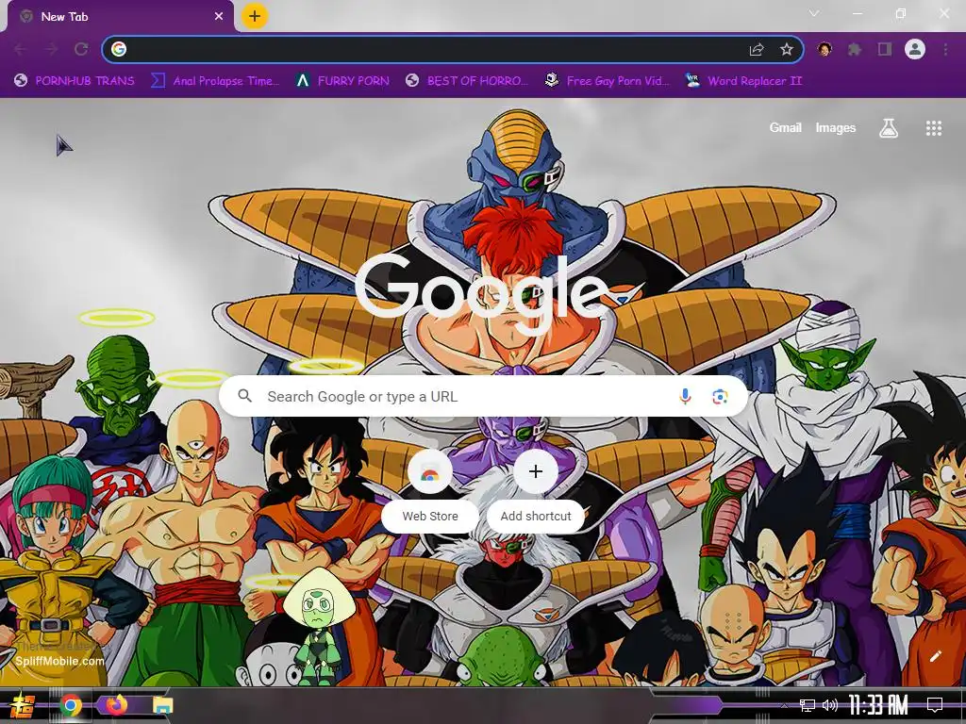Close the New Tab tab
This screenshot has width=966, height=724.
coord(219,17)
